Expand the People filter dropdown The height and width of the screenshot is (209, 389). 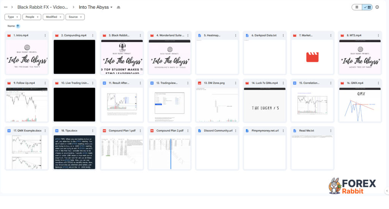pyautogui.click(x=32, y=17)
